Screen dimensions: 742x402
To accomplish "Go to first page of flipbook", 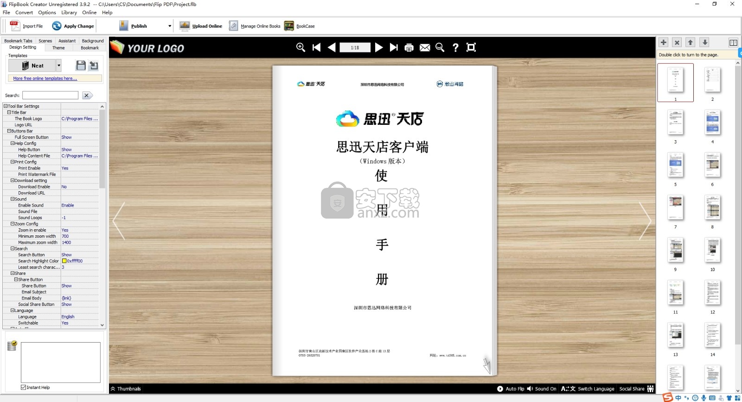I will pos(316,47).
